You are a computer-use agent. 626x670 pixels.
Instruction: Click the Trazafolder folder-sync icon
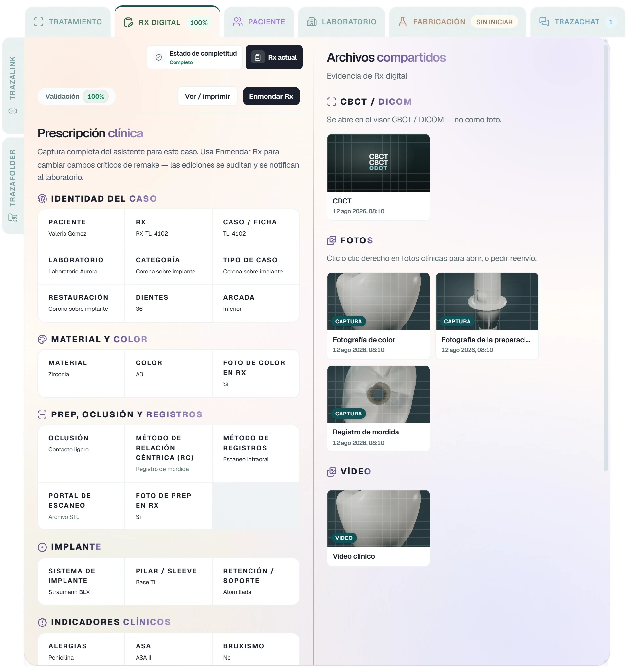pos(13,218)
